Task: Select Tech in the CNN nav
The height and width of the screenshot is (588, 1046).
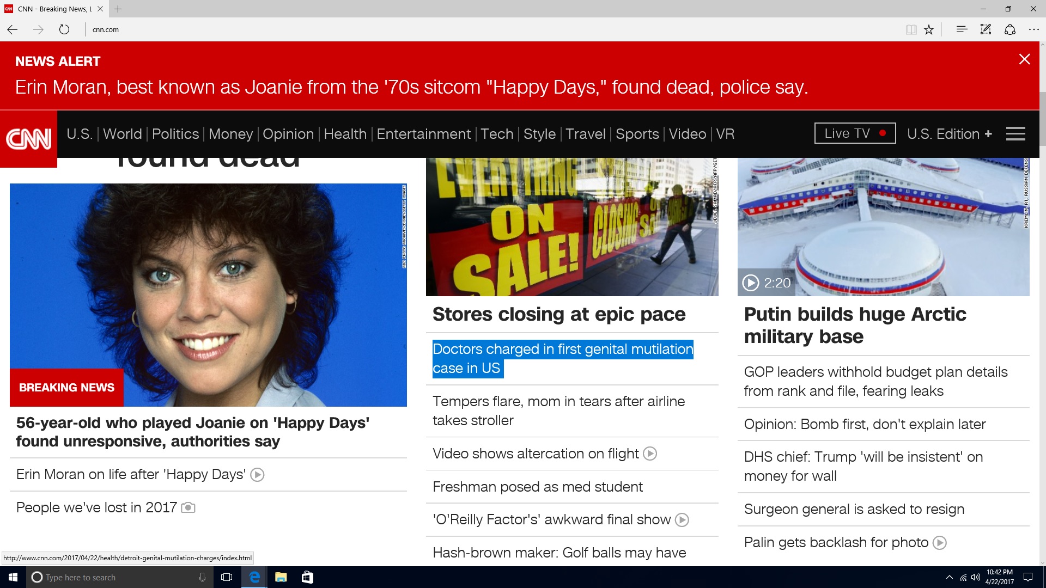Action: (497, 134)
